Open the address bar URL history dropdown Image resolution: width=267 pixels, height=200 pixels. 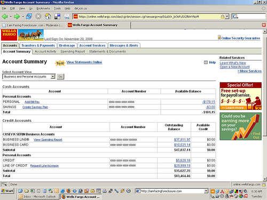[x=227, y=17]
